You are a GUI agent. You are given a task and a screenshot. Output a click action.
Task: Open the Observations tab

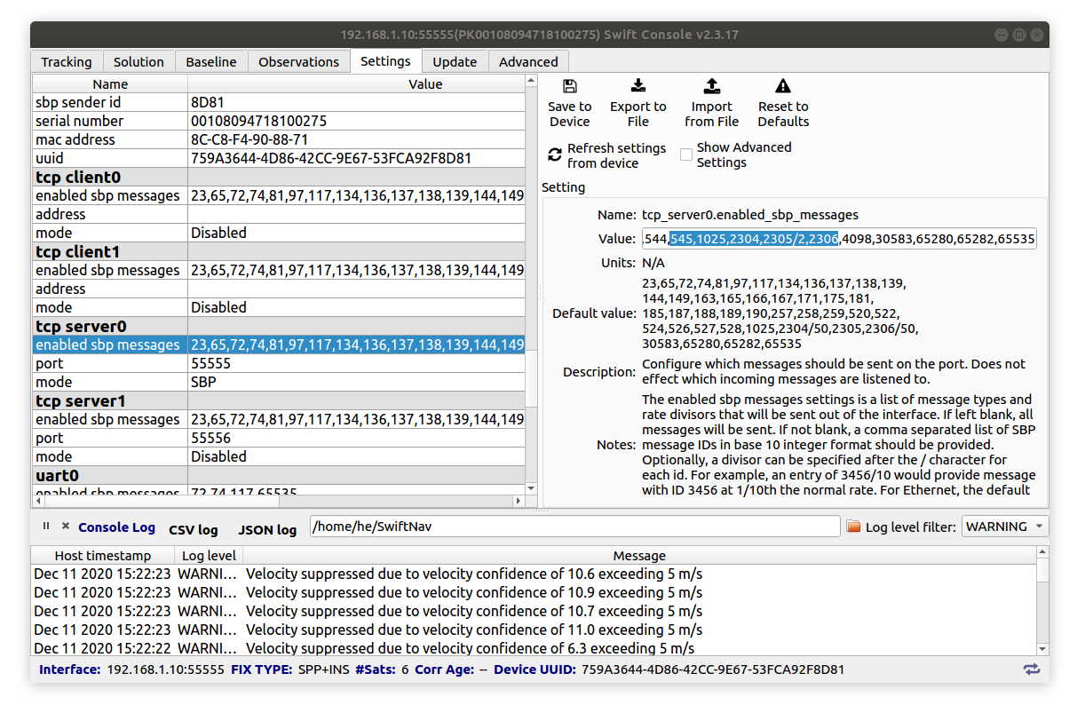[x=298, y=61]
